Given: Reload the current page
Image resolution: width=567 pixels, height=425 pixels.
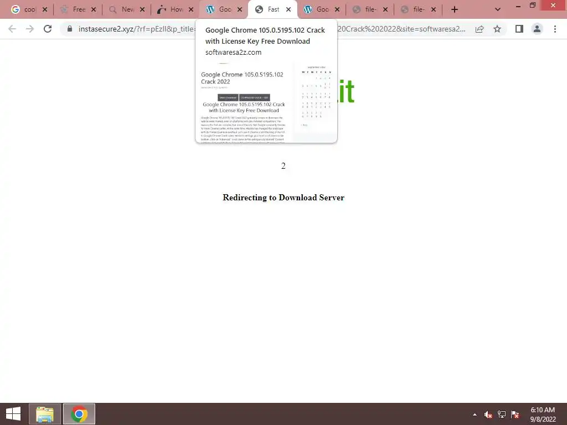Looking at the screenshot, I should tap(48, 29).
